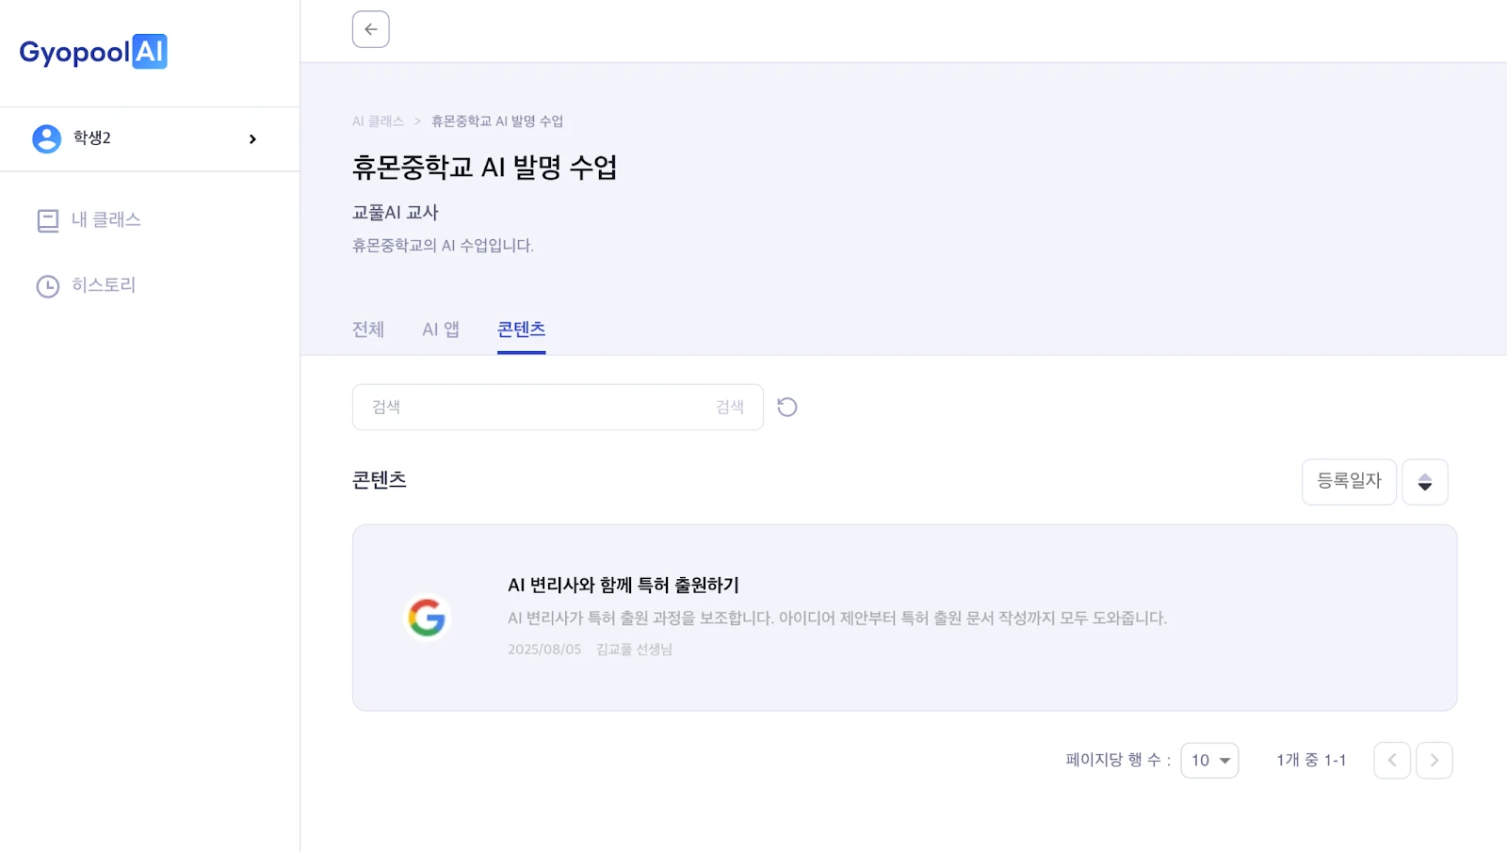Toggle the sort order arrows
Viewport: 1507px width, 852px height.
coord(1424,482)
